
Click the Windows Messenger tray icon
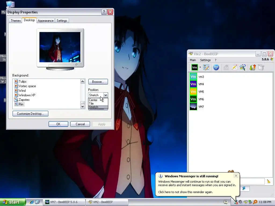coord(236,202)
